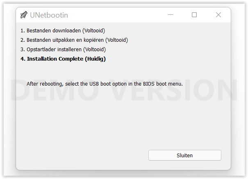
Task: Close the UNetbootin window
Action: tap(218, 15)
